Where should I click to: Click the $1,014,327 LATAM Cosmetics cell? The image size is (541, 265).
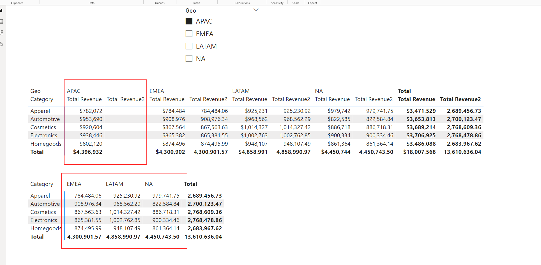(254, 127)
